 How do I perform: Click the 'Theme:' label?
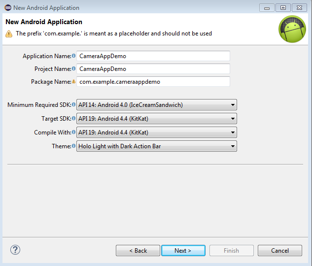click(62, 146)
